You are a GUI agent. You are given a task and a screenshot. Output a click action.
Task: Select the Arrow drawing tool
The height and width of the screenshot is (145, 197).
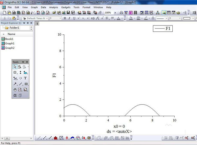click(15, 84)
